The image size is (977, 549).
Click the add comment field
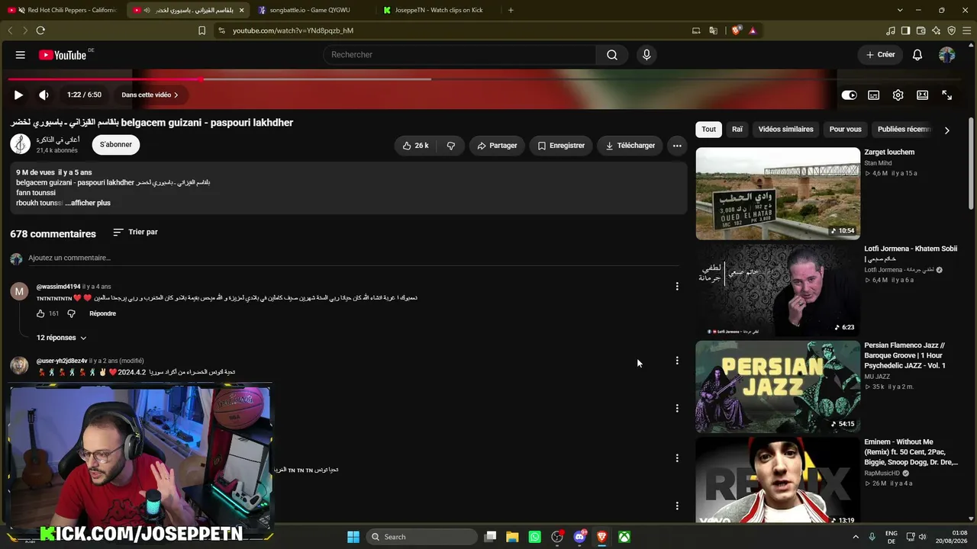click(x=353, y=258)
